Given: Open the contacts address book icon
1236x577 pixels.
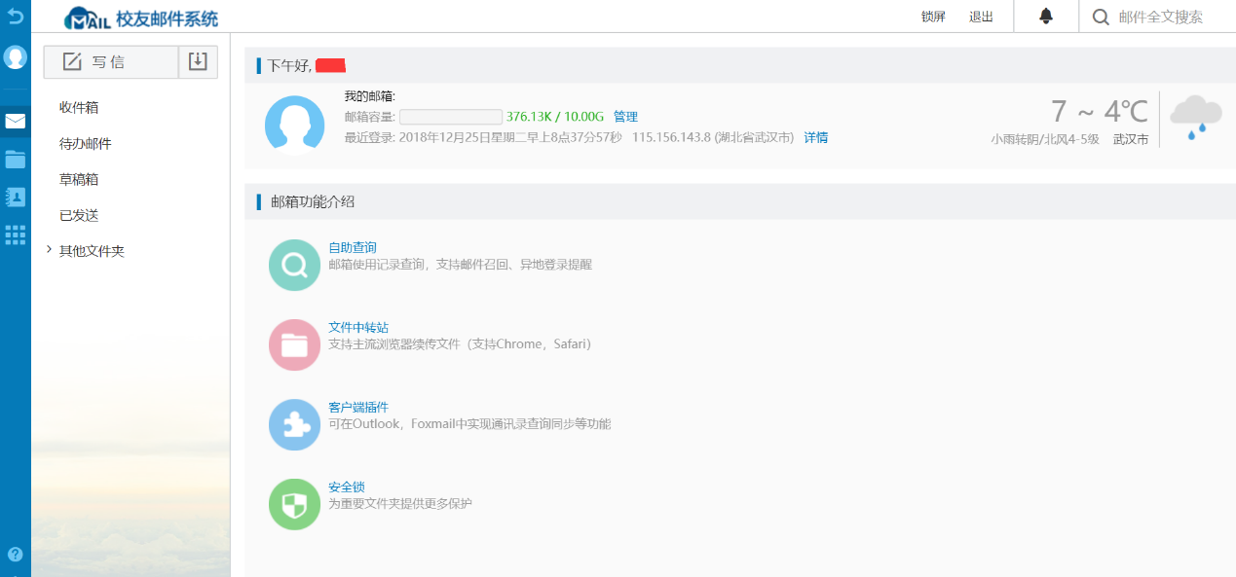Looking at the screenshot, I should point(15,197).
